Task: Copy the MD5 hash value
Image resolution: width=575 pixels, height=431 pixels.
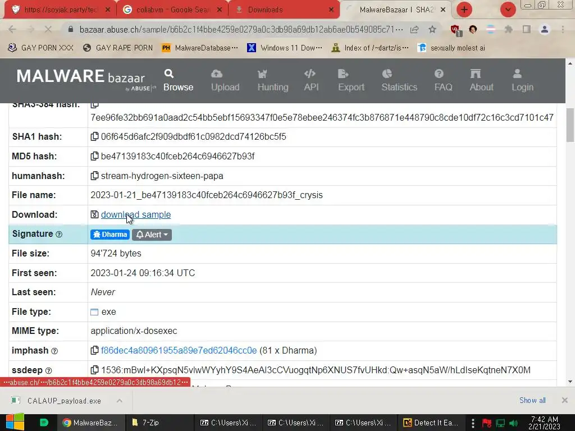Action: (94, 156)
